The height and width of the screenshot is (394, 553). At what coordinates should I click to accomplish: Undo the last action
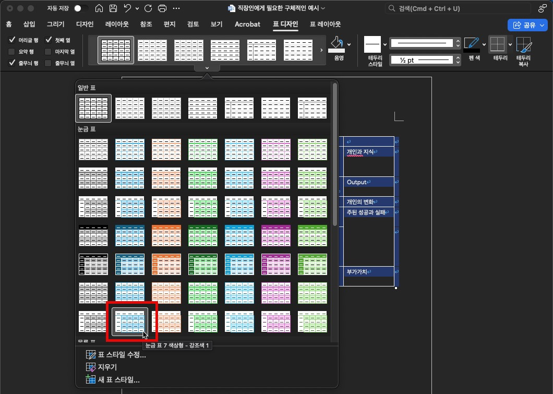click(127, 8)
